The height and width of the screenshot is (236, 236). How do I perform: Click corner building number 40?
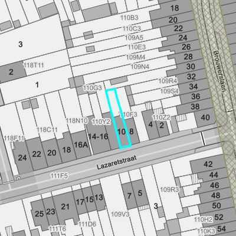tap(205, 117)
